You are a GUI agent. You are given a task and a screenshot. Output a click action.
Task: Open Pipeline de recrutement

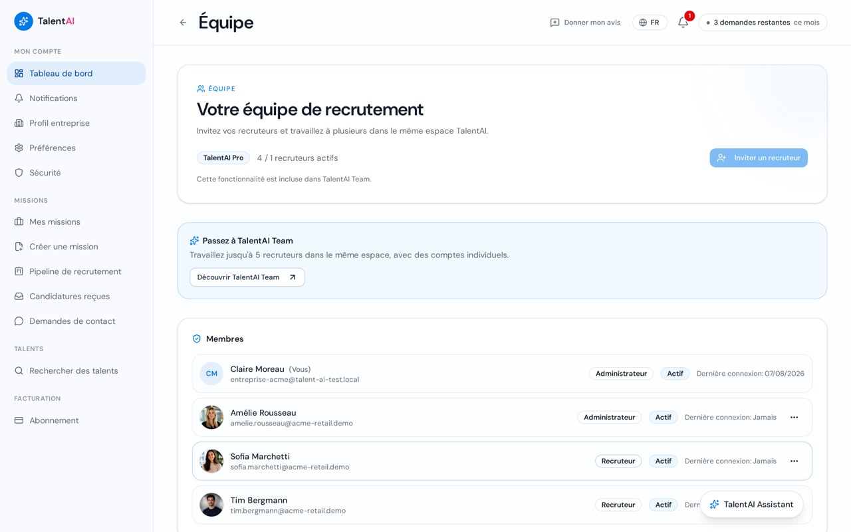[x=76, y=271]
